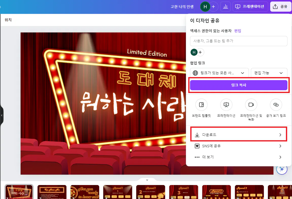Select slide 6 thumbnail

[x=184, y=192]
